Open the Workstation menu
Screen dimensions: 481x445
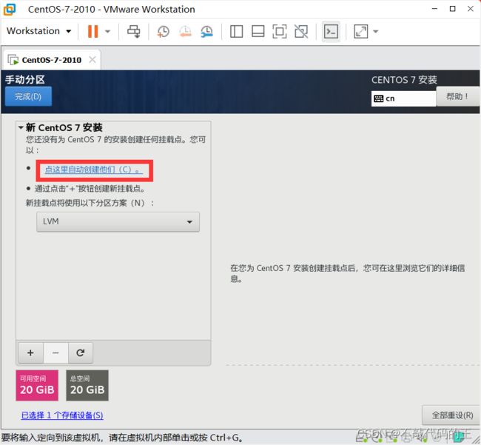coord(39,31)
